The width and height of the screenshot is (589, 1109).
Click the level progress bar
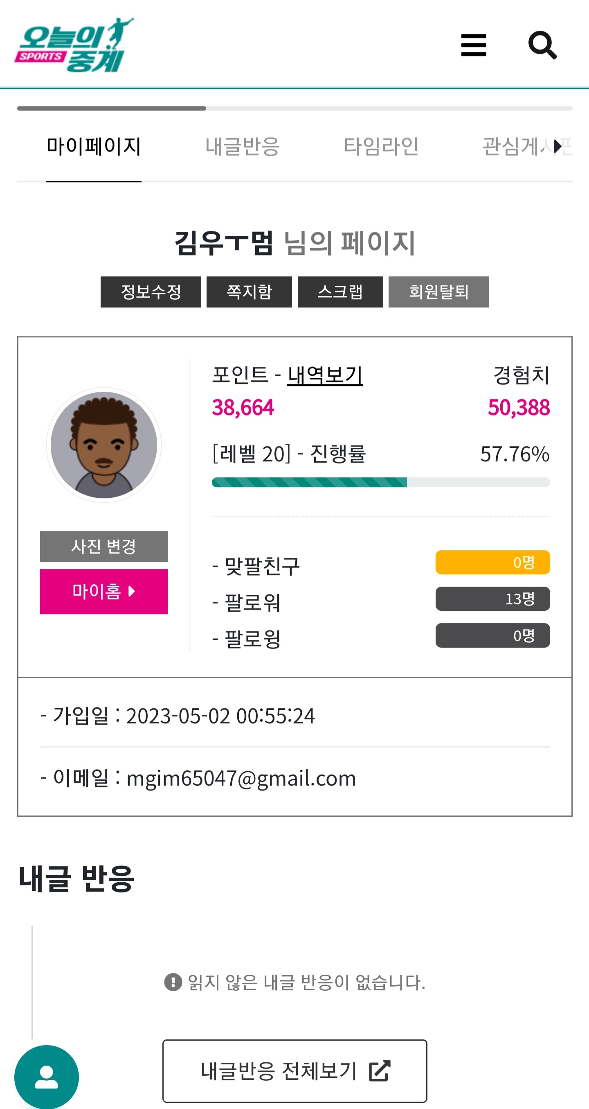380,482
